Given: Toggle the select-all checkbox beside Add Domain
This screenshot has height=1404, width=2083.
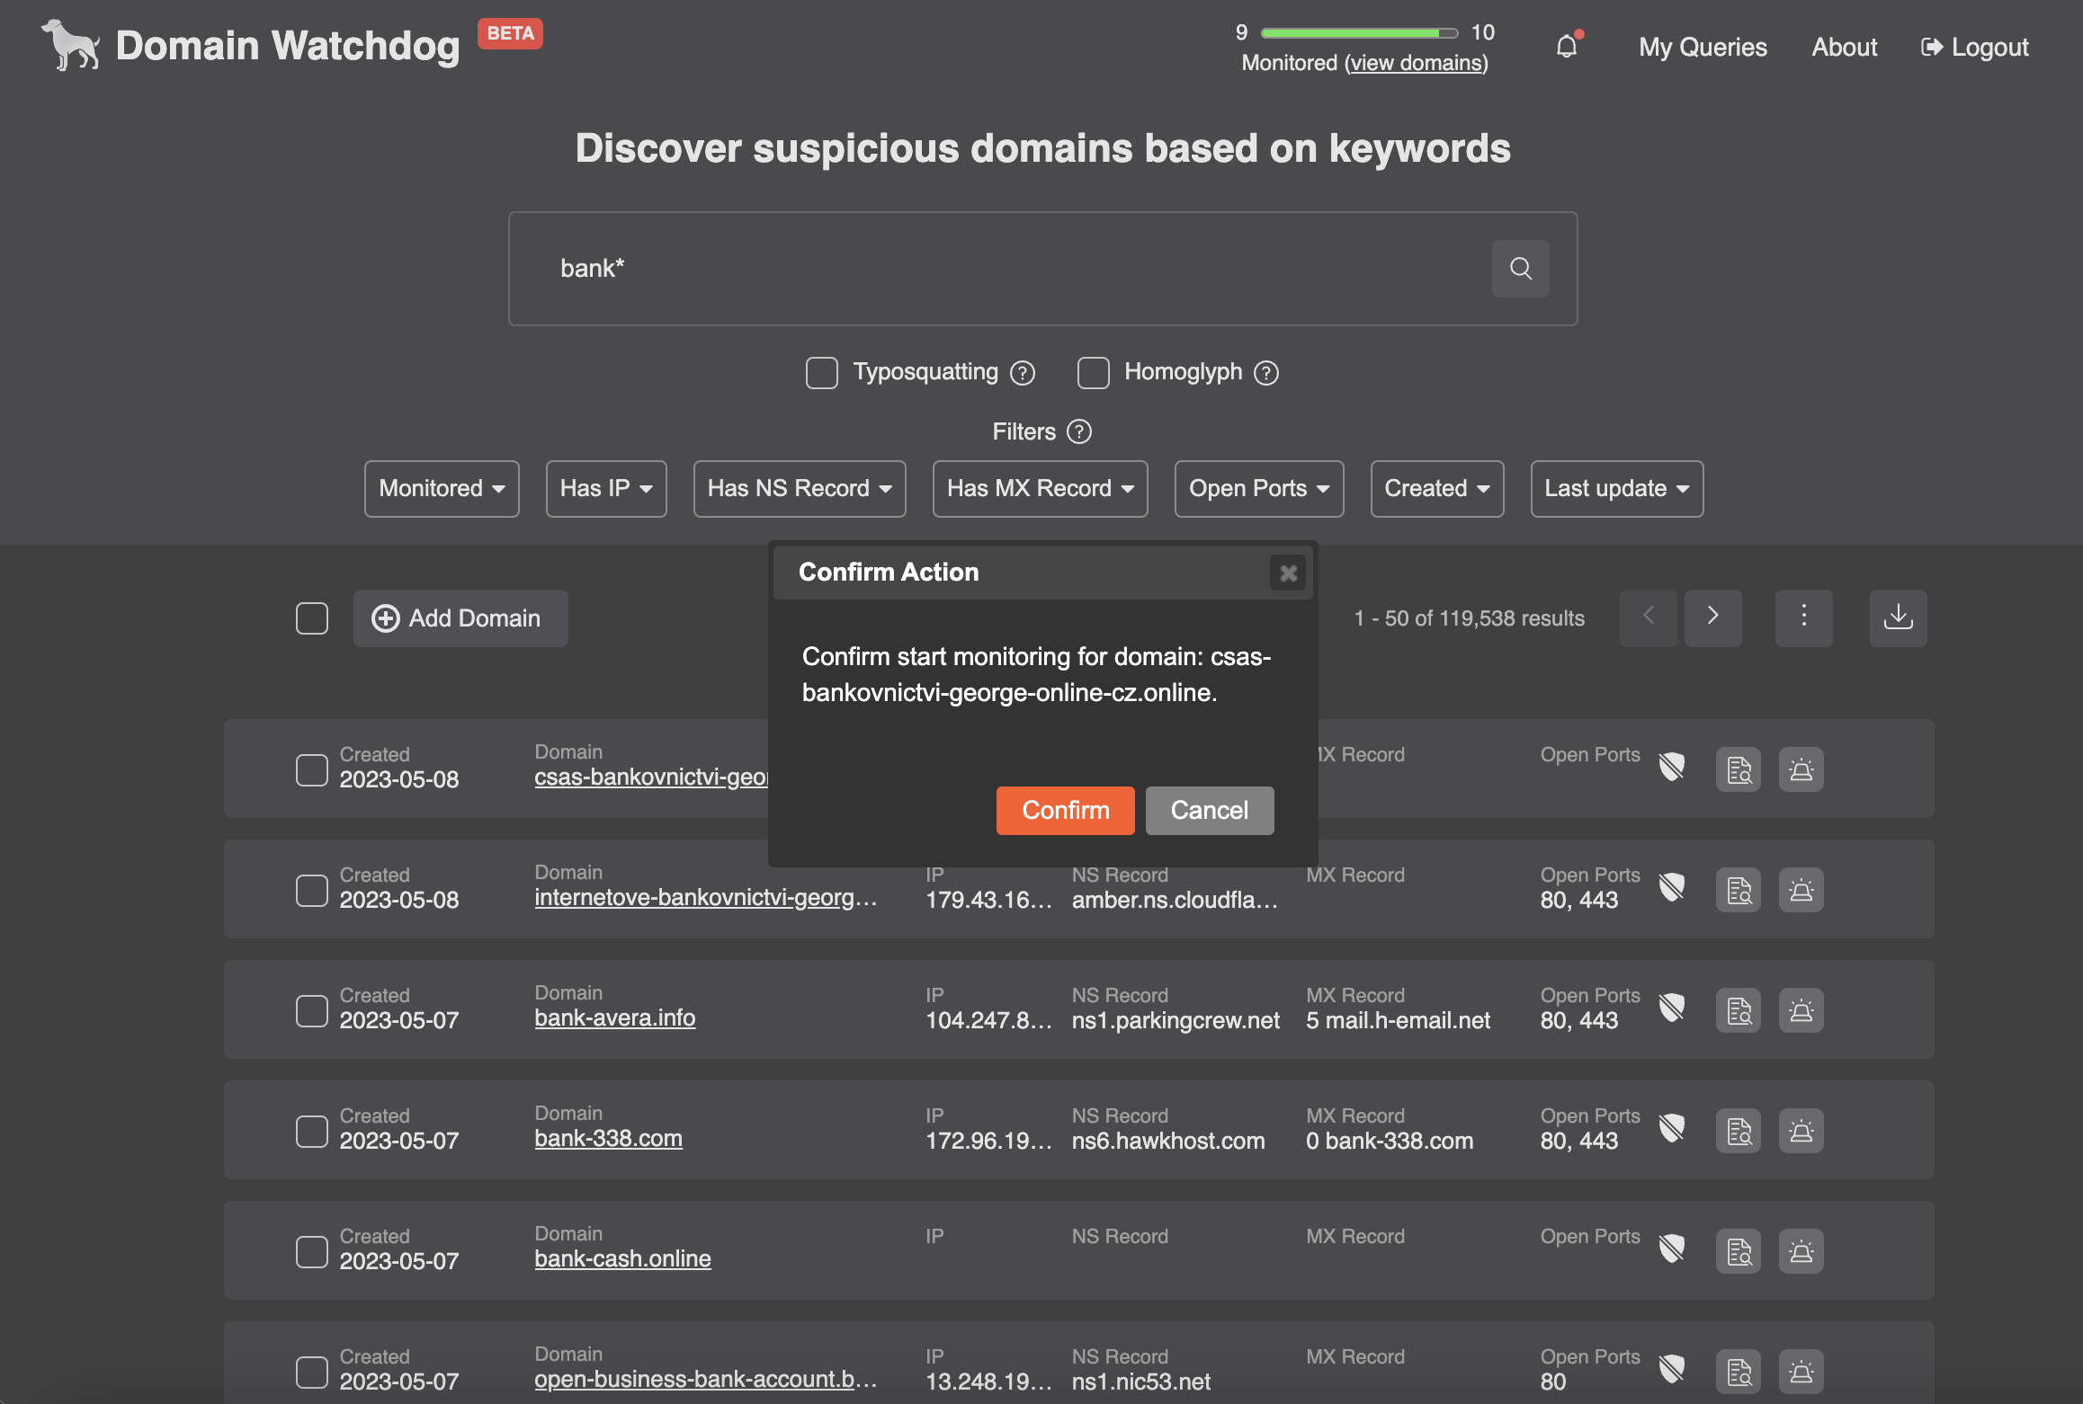Looking at the screenshot, I should point(312,618).
